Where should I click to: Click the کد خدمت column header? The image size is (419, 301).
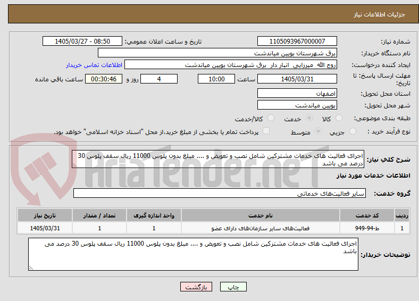pyautogui.click(x=367, y=215)
